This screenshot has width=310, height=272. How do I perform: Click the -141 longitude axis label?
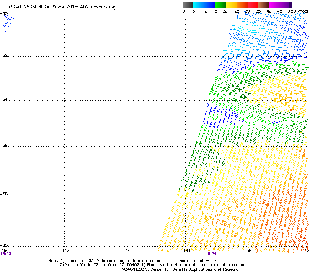(x=185, y=251)
